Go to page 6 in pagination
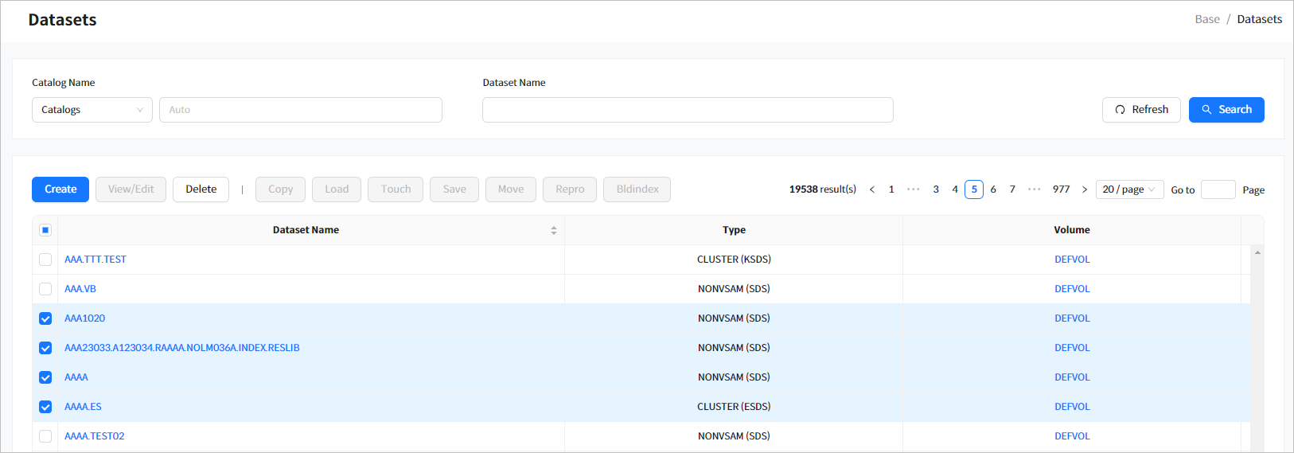The height and width of the screenshot is (453, 1294). 993,189
